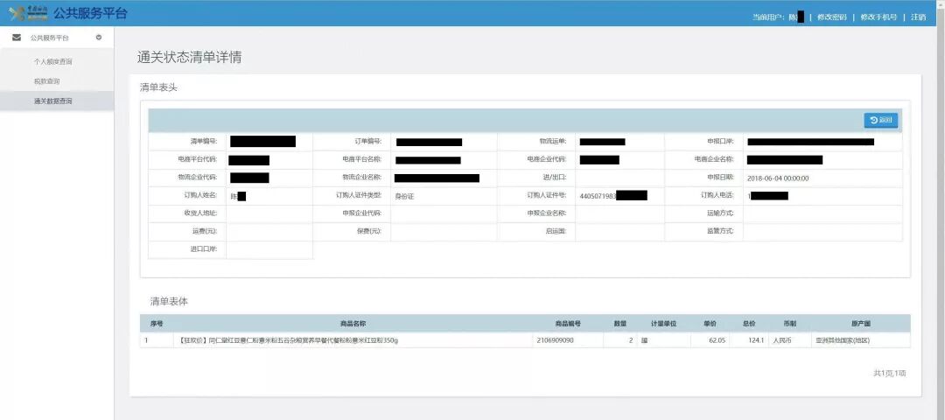Click the date value 2018-06-04 00:00:00
Viewport: 945px width, 420px height.
(x=778, y=178)
